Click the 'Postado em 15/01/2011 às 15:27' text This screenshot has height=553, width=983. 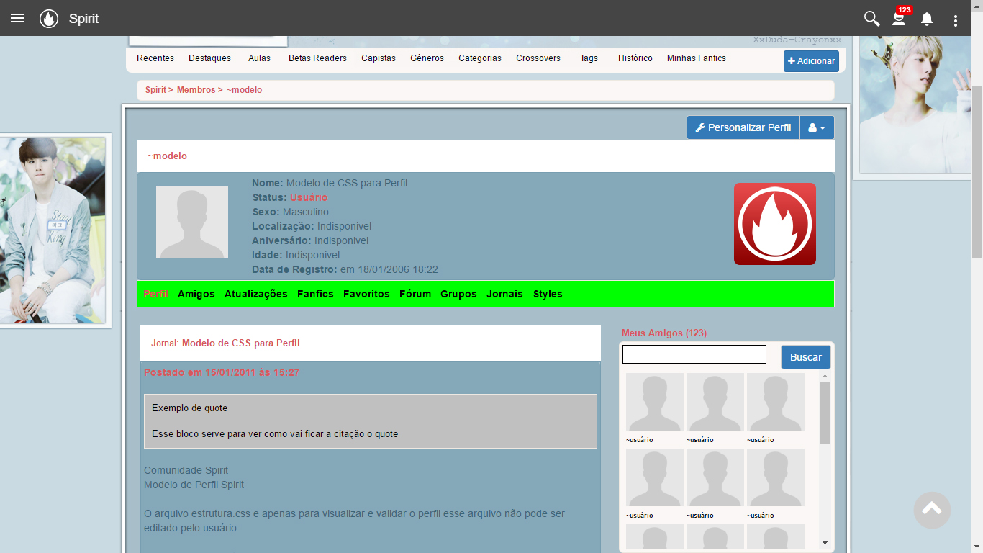[x=222, y=372]
